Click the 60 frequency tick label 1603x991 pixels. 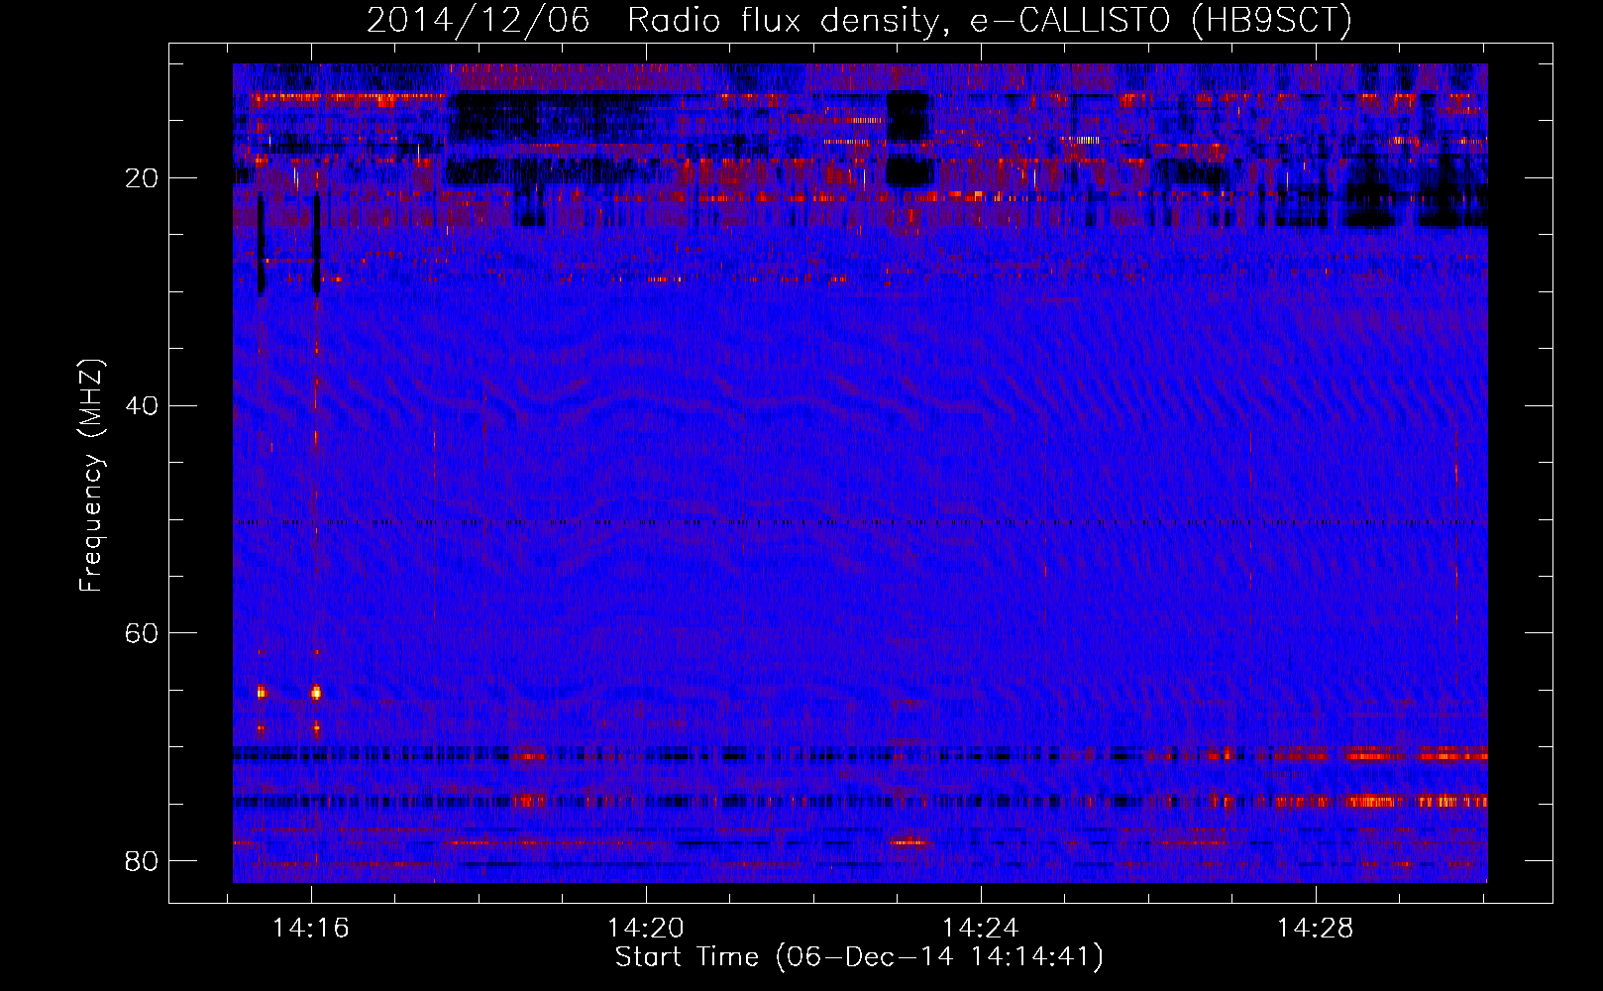tap(143, 632)
